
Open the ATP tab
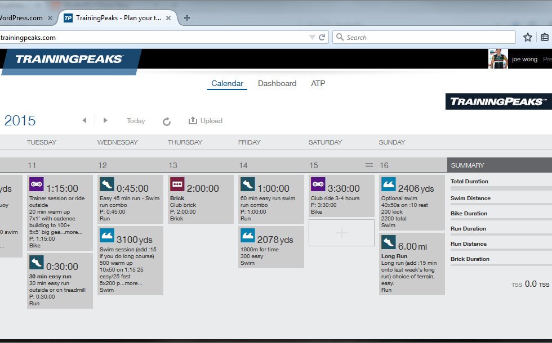click(x=318, y=83)
